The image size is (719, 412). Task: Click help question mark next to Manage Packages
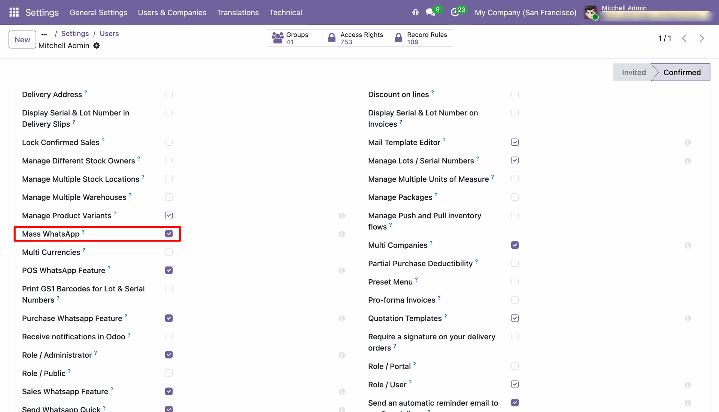tap(436, 195)
